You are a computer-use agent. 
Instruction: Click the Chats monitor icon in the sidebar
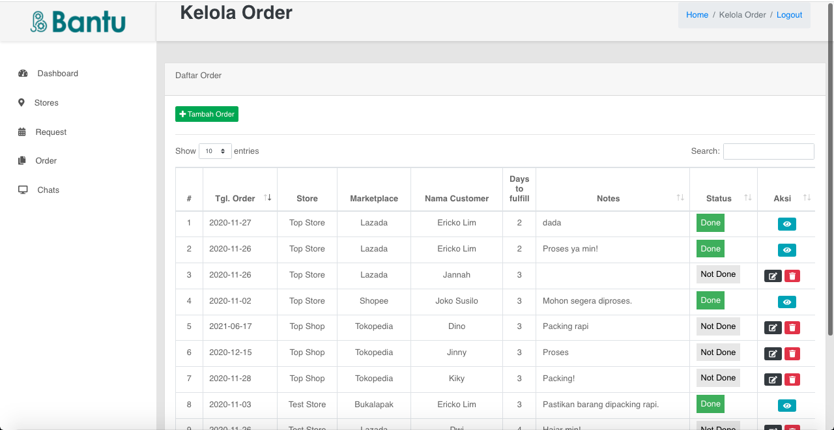[x=23, y=190]
